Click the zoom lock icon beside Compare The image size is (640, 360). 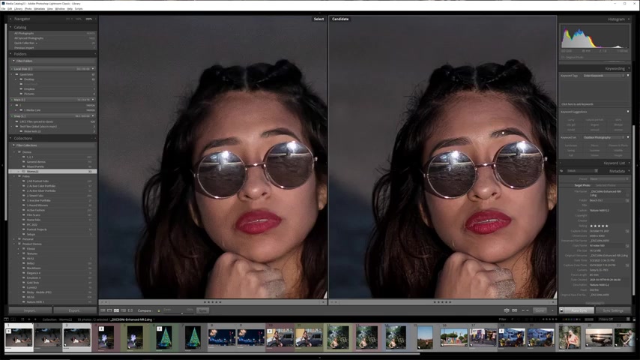click(159, 310)
